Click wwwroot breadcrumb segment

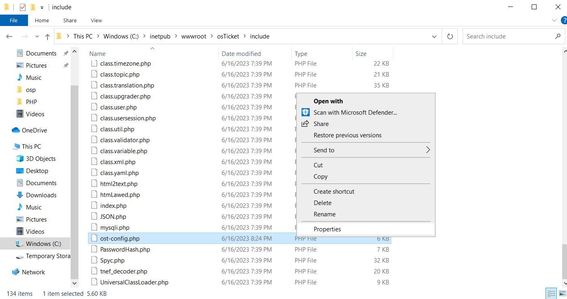194,36
